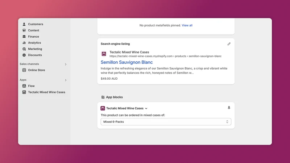Click the App blocks heading text

click(114, 97)
